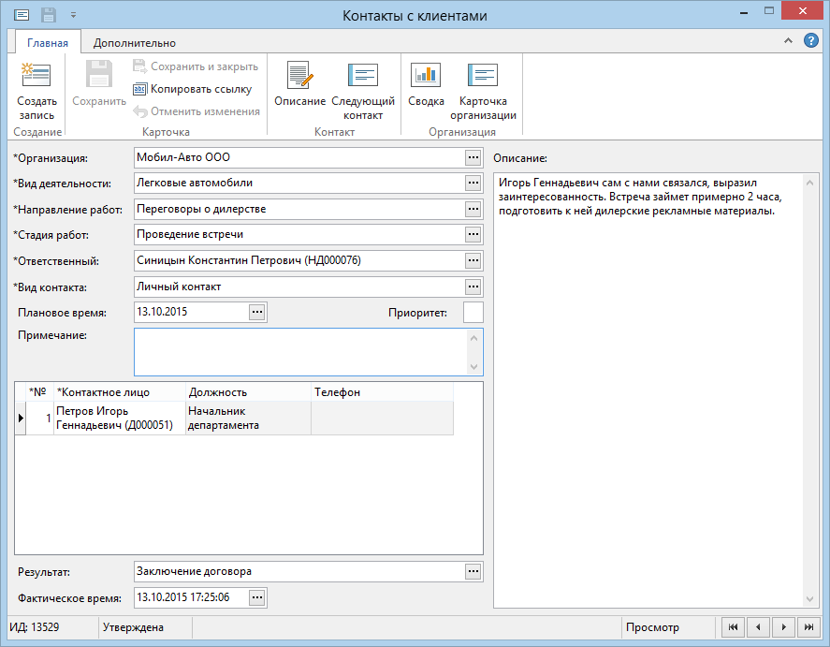
Task: Open lookup for Вид деятельности field
Action: [473, 184]
